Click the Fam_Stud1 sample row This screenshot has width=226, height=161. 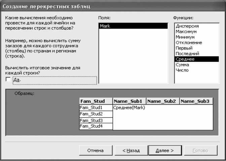pos(96,108)
